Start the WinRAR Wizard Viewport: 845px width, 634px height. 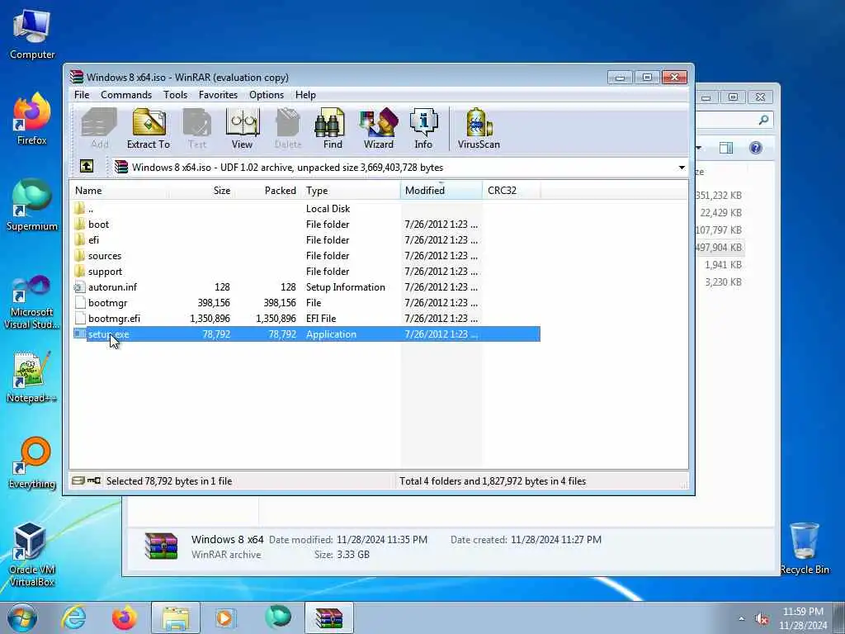click(378, 128)
